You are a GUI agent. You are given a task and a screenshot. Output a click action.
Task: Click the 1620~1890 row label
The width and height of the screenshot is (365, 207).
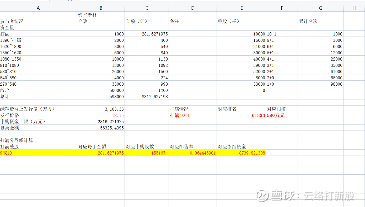[x=38, y=46]
